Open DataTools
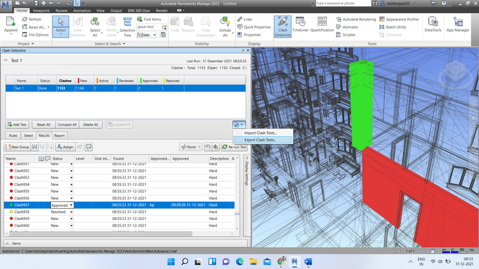The width and height of the screenshot is (479, 269). pyautogui.click(x=433, y=25)
